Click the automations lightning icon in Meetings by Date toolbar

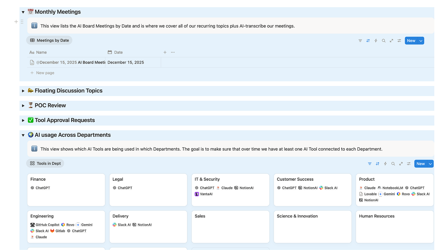click(x=376, y=41)
